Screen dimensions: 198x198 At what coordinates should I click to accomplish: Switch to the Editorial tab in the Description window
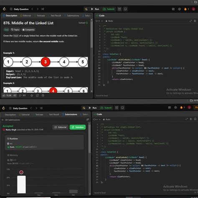click(25, 15)
